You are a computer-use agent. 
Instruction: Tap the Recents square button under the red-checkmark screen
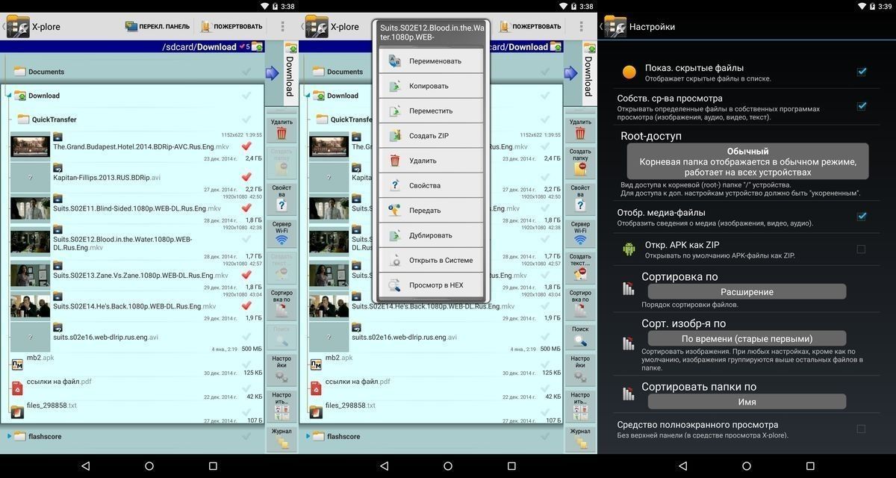pos(213,465)
